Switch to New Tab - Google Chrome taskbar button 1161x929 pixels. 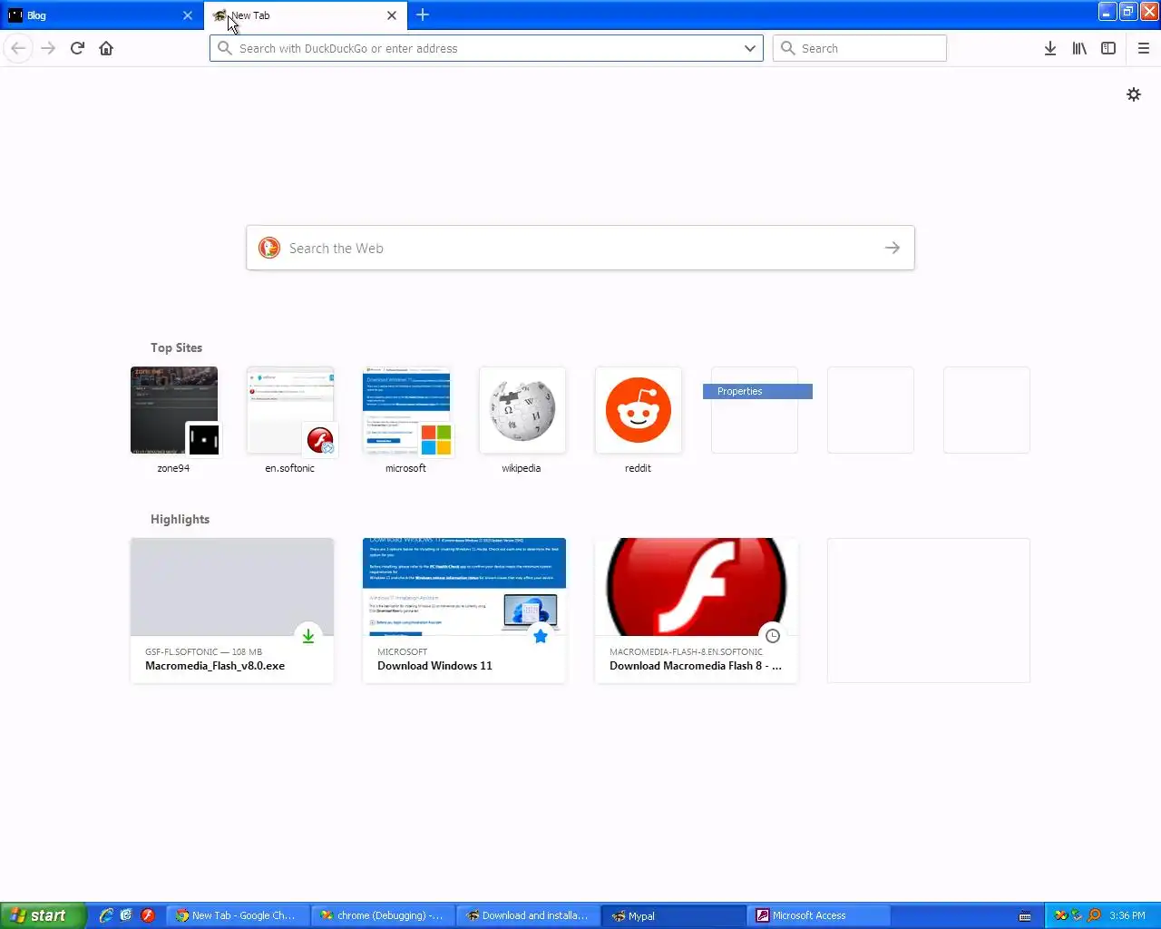[238, 915]
